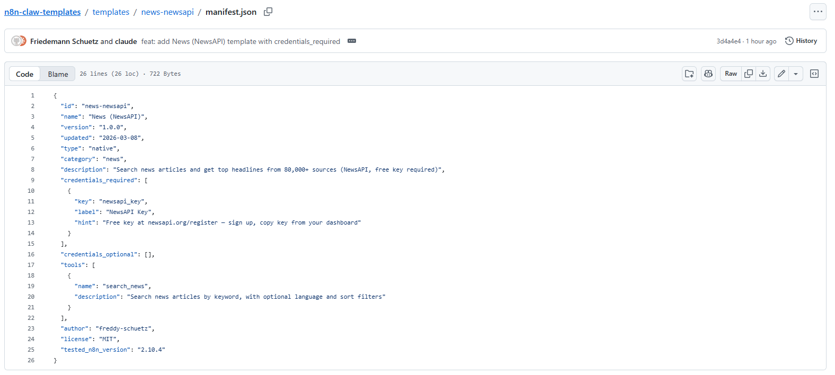Select line number 26
Viewport: 835px width, 375px height.
click(x=31, y=360)
